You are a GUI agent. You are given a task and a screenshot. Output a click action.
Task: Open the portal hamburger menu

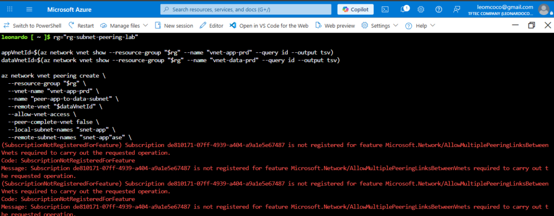[x=29, y=10]
